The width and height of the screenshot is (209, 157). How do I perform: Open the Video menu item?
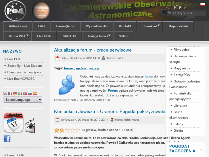pyautogui.click(x=123, y=36)
